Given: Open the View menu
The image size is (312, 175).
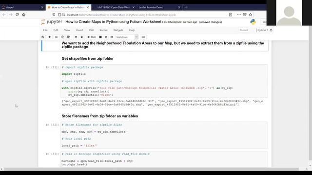Looking at the screenshot, I should pos(67,30).
